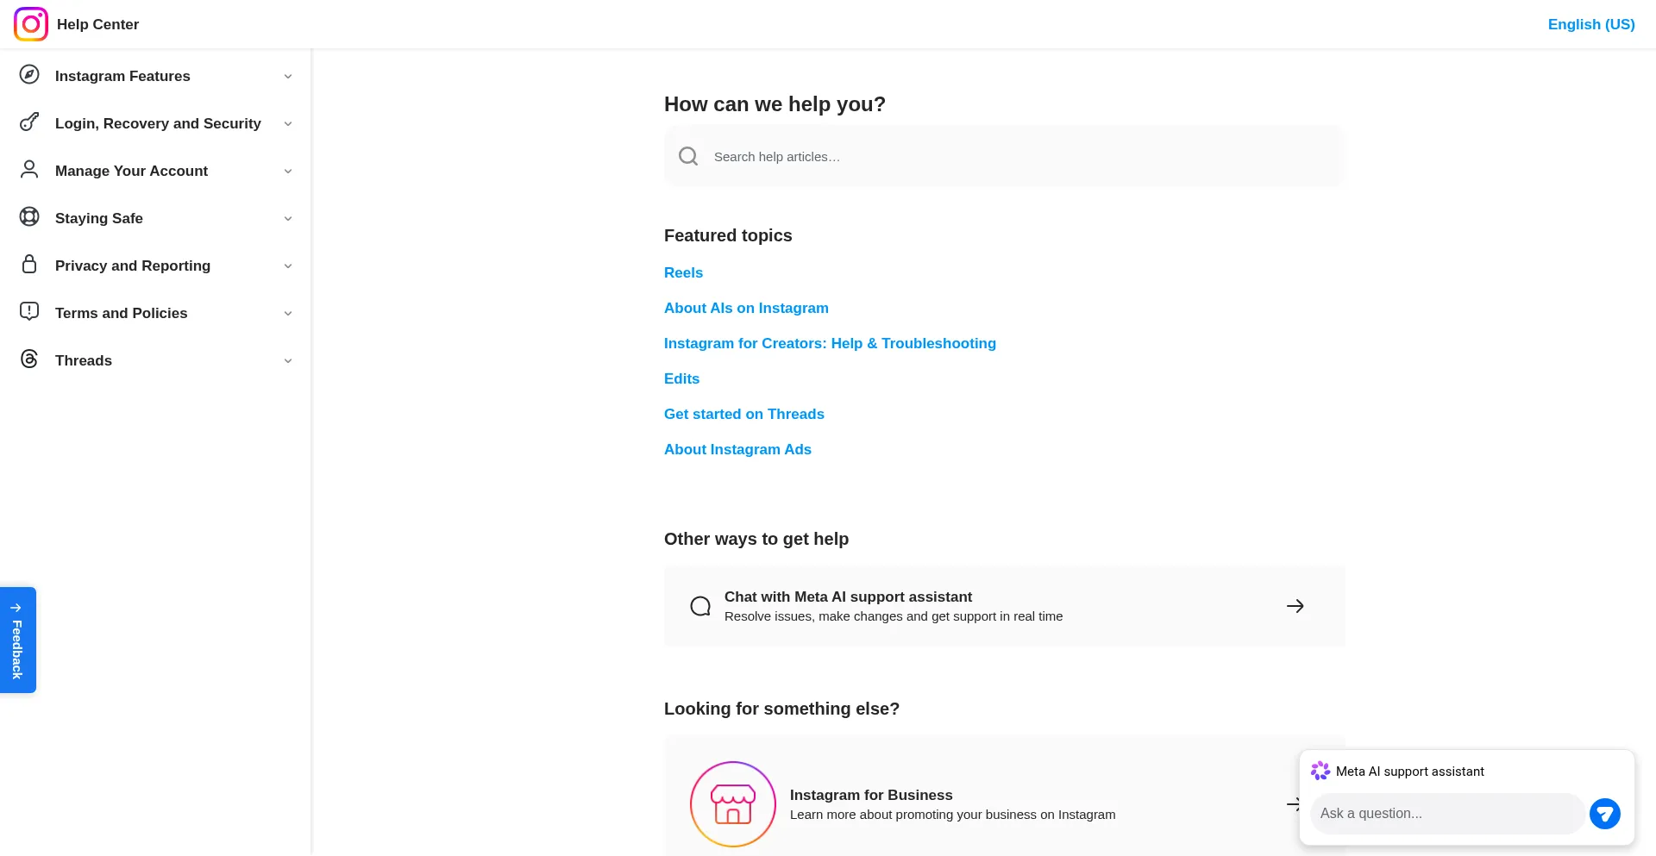Open the English (US) language selector
This screenshot has width=1656, height=856.
click(x=1591, y=24)
